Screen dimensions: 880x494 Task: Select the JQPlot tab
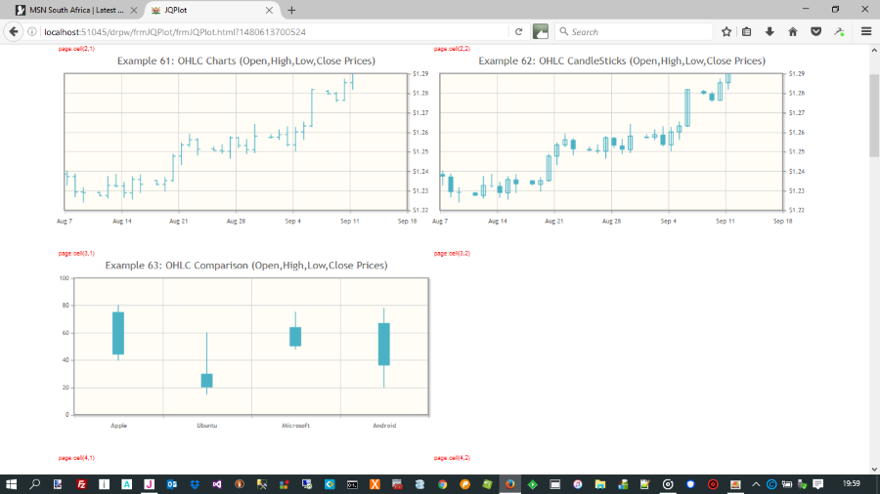[x=212, y=10]
